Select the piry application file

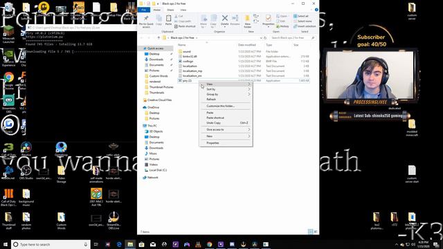244,81
